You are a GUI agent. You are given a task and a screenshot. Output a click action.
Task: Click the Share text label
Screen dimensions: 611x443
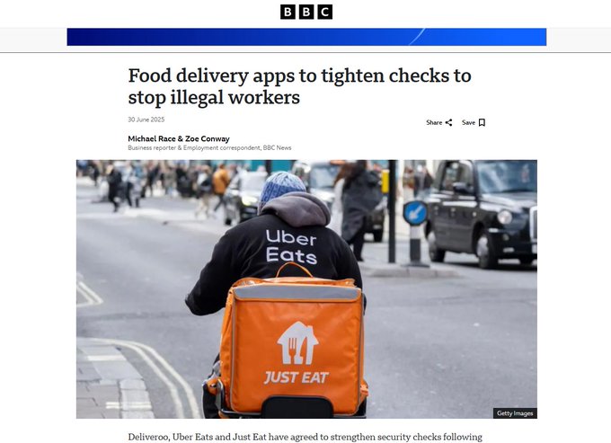coord(434,123)
